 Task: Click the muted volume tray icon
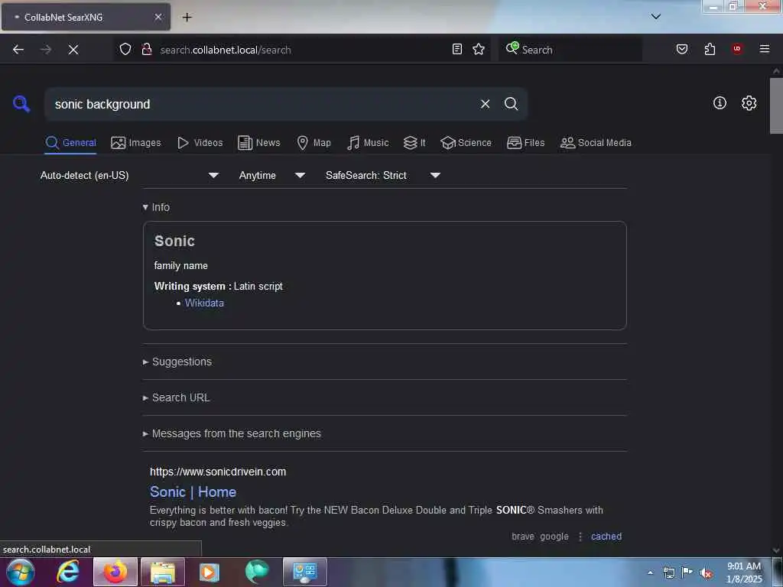point(706,573)
